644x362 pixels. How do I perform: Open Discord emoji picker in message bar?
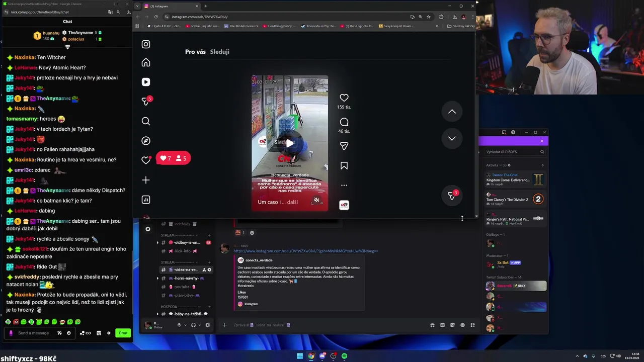tap(462, 325)
